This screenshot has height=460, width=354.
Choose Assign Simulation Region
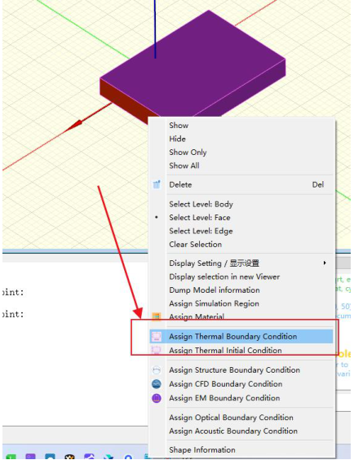(x=241, y=303)
